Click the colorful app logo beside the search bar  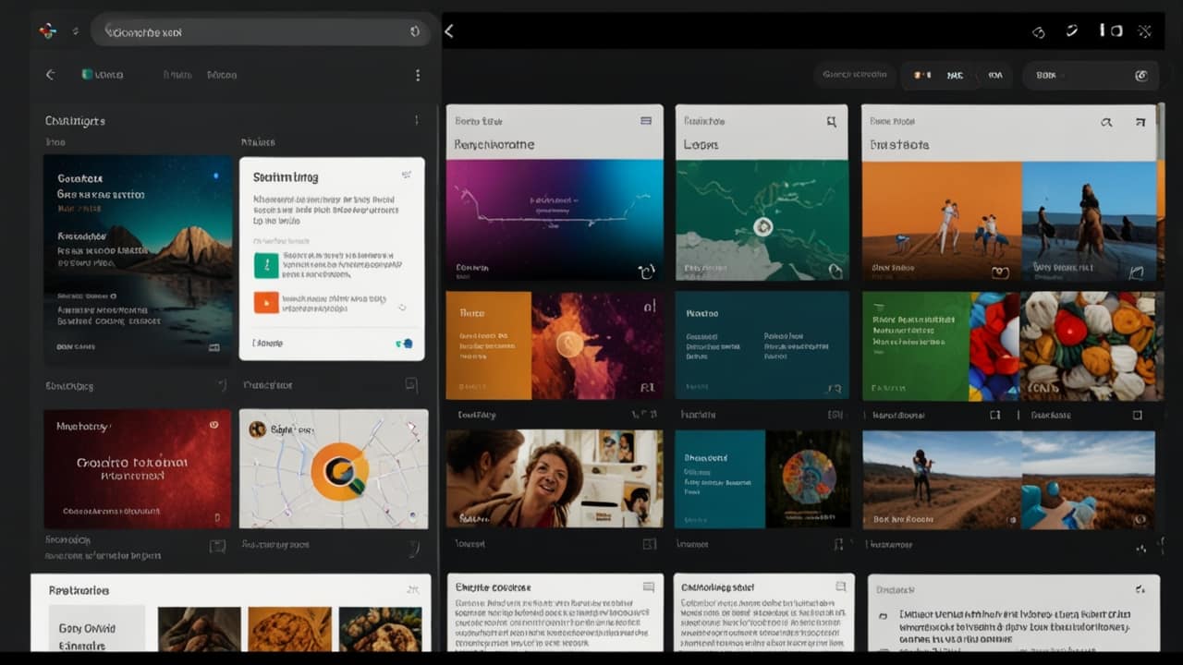click(x=47, y=31)
